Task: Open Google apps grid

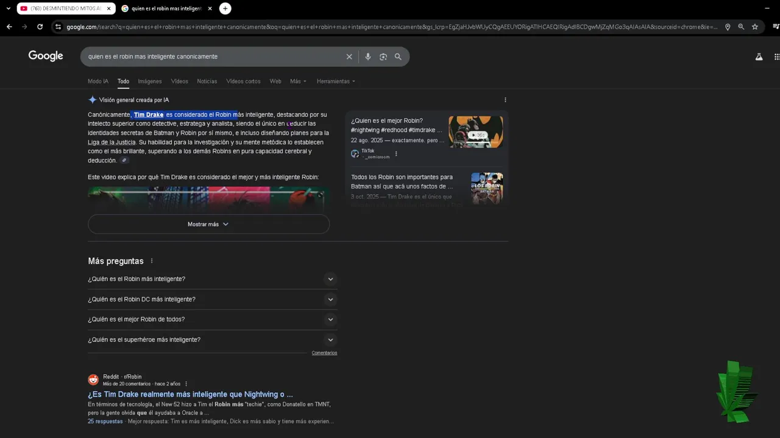Action: pyautogui.click(x=777, y=57)
